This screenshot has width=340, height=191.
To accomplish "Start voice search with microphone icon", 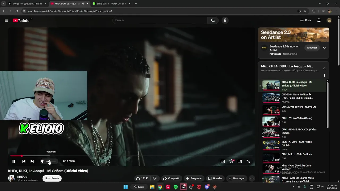I will point(225,20).
